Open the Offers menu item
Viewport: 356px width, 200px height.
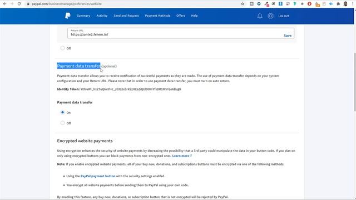point(180,16)
